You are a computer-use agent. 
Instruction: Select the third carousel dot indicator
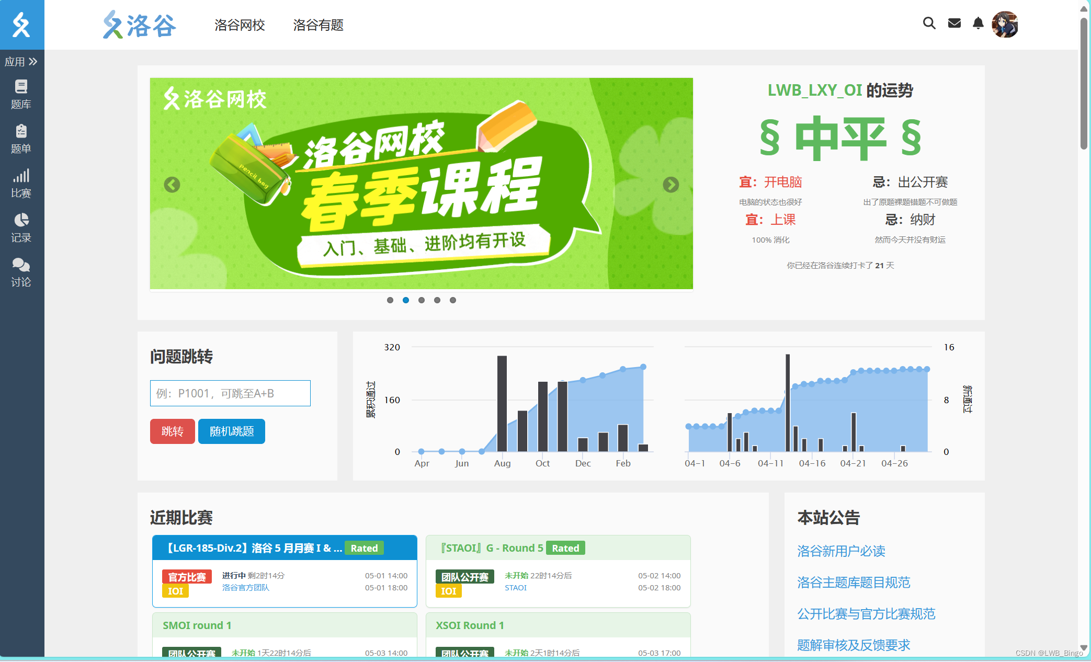(422, 300)
